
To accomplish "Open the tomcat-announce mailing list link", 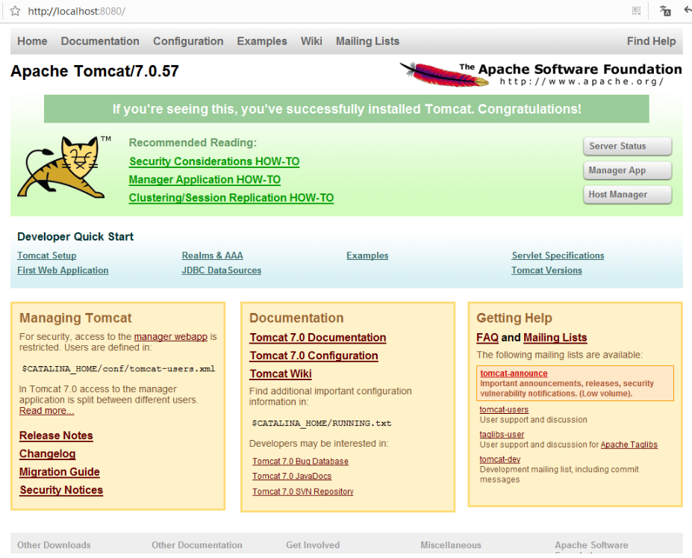I will point(514,373).
